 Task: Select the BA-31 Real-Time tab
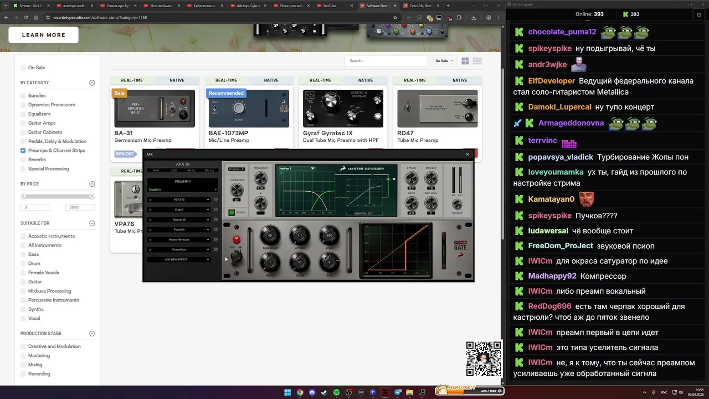click(132, 80)
